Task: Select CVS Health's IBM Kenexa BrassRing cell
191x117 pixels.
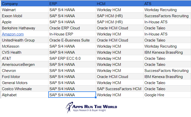Action: click(167, 52)
